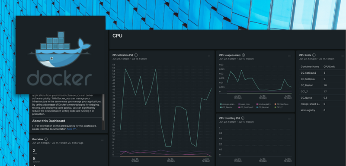
Task: Sort table by CPU Limit column header
Action: (x=329, y=67)
